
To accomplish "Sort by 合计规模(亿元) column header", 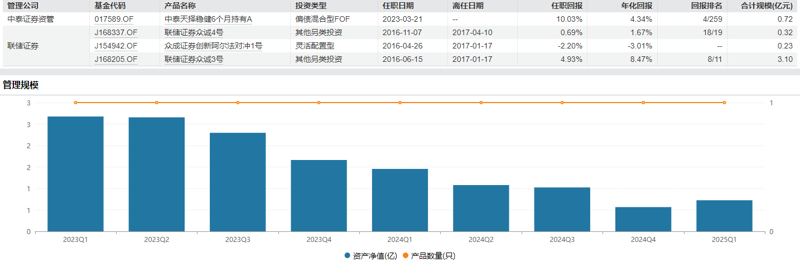I will [767, 6].
